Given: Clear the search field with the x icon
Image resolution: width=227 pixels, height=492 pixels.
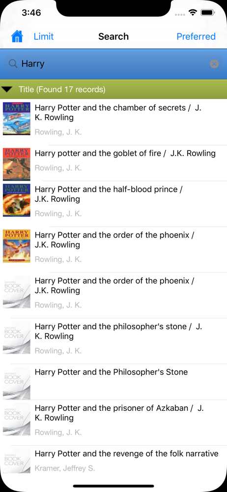Looking at the screenshot, I should (214, 64).
